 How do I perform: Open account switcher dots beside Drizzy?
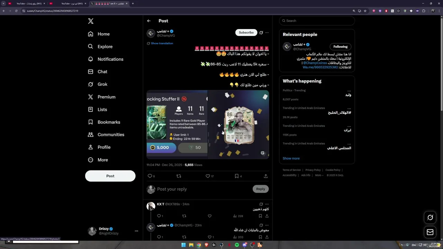click(136, 231)
